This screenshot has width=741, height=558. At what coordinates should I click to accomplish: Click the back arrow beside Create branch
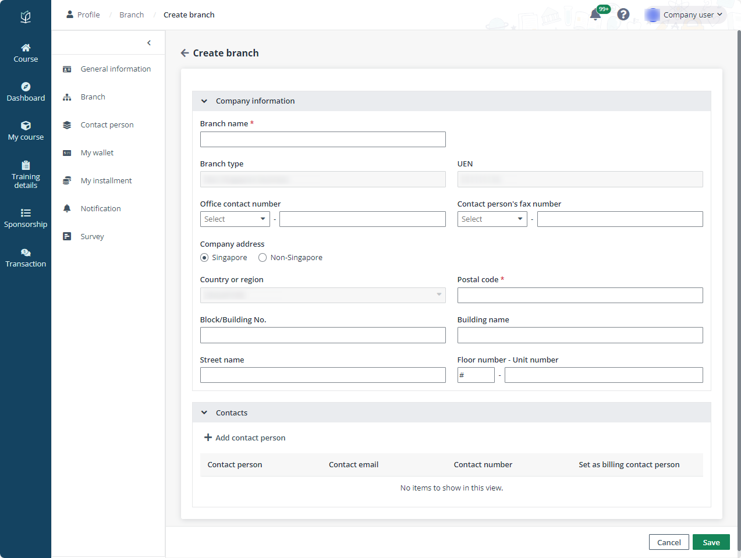185,53
